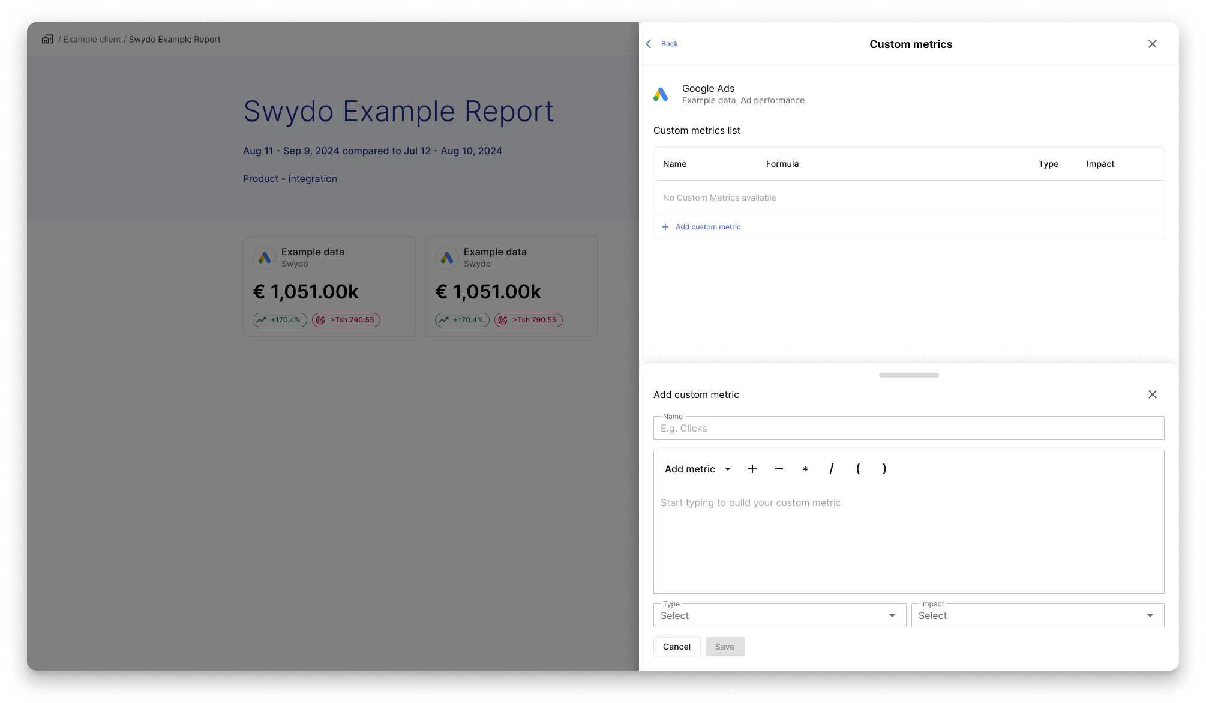Screen dimensions: 1206x703
Task: Focus the Name input field
Action: point(908,428)
